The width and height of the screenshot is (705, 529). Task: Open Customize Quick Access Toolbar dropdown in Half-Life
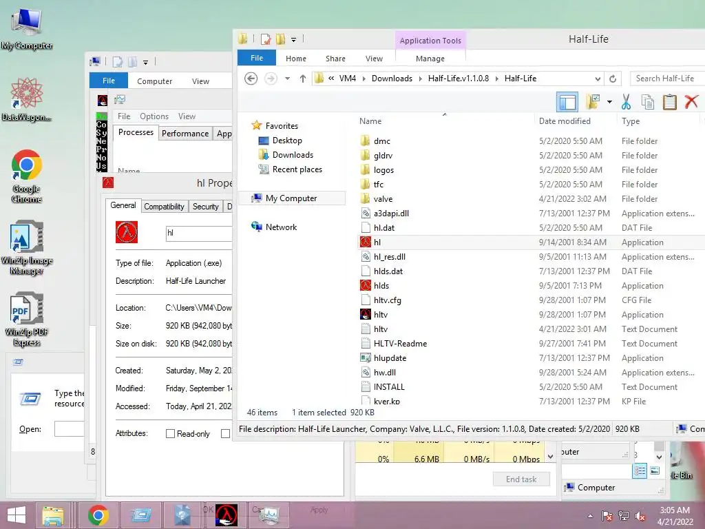(x=293, y=39)
